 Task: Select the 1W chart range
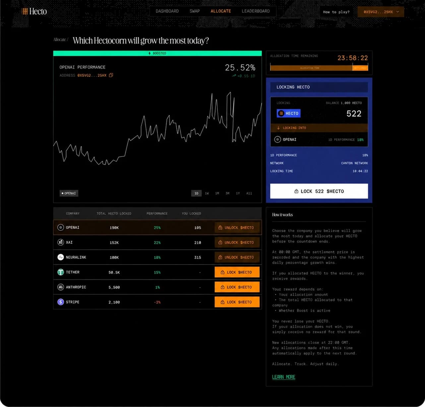(207, 193)
